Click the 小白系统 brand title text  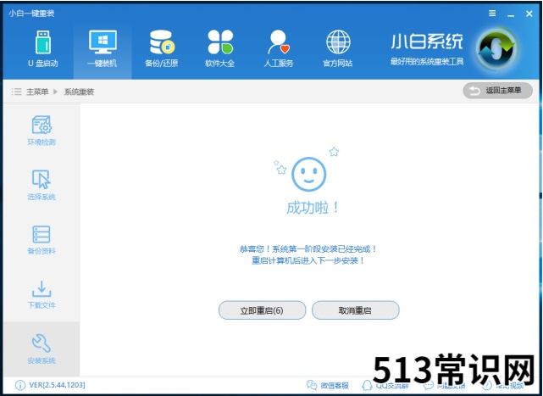point(427,42)
